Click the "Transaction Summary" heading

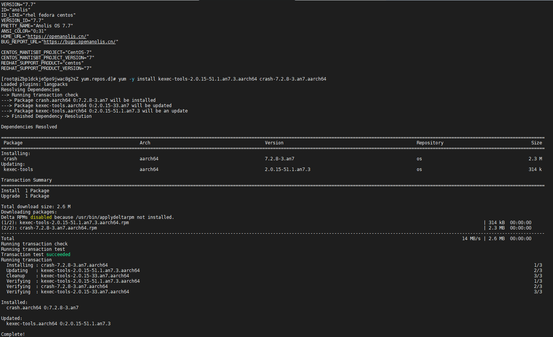(26, 180)
